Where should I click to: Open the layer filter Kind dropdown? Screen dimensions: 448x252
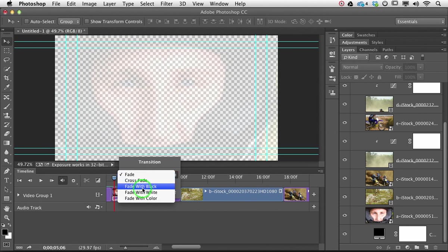click(x=355, y=57)
